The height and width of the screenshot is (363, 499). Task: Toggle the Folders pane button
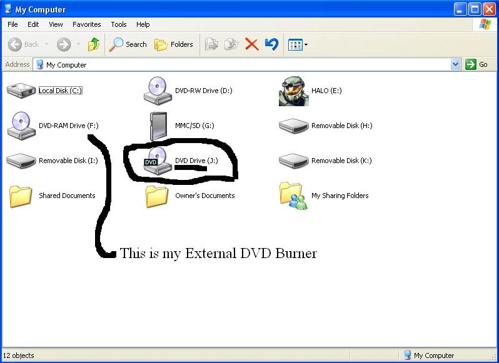click(174, 44)
